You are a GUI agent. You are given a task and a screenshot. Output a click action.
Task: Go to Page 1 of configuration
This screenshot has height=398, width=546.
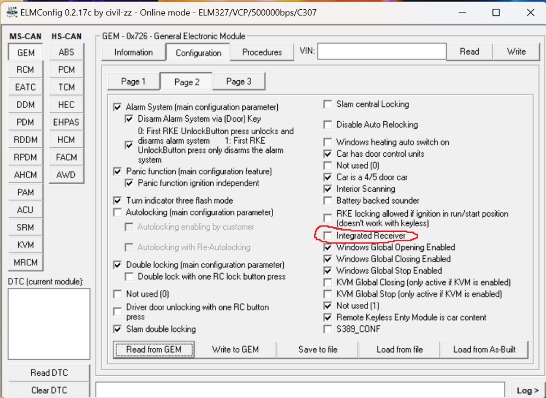(133, 81)
